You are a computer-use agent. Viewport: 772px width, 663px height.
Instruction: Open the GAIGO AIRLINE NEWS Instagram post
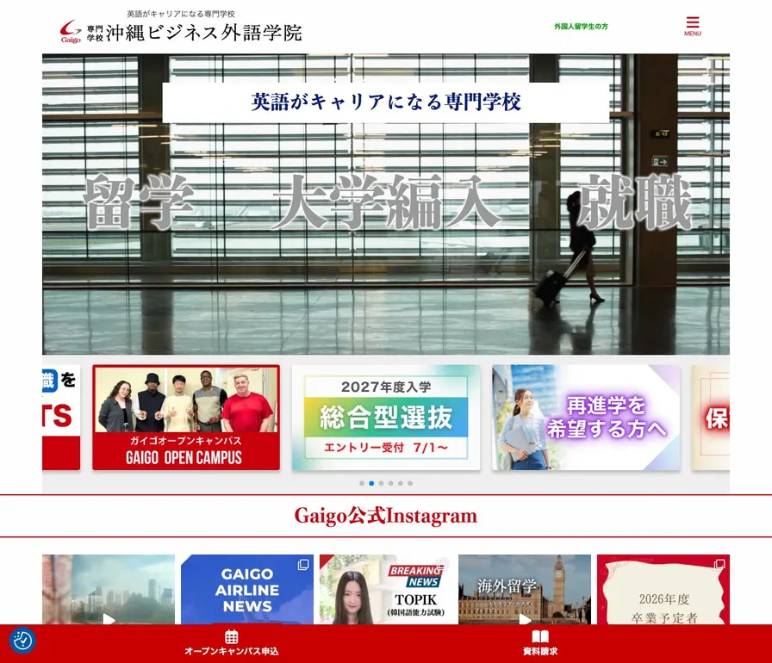[x=247, y=590]
